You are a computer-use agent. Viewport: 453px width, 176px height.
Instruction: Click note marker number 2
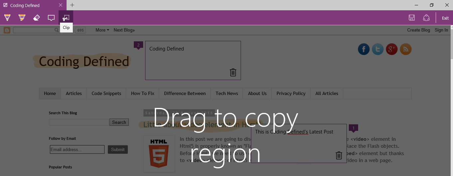coord(138,45)
